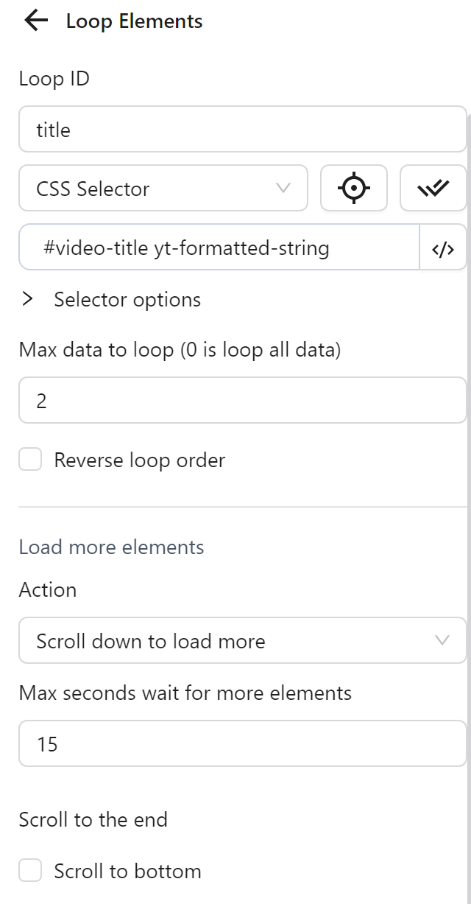
Task: Expand the Selector options section
Action: pyautogui.click(x=125, y=299)
